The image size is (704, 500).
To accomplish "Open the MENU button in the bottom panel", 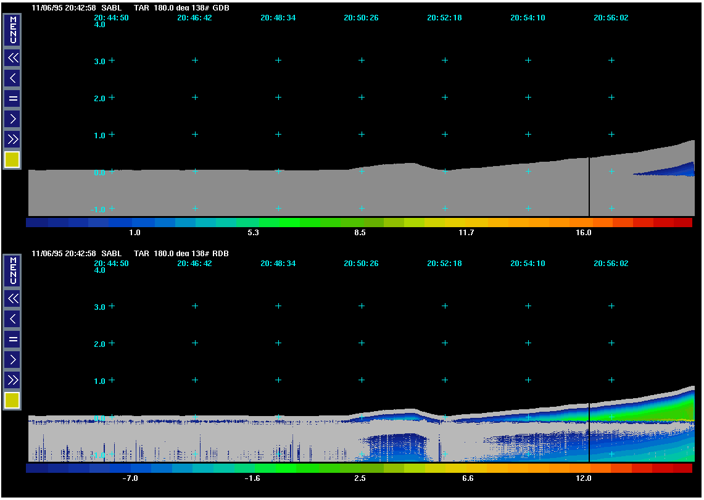I will (x=12, y=270).
